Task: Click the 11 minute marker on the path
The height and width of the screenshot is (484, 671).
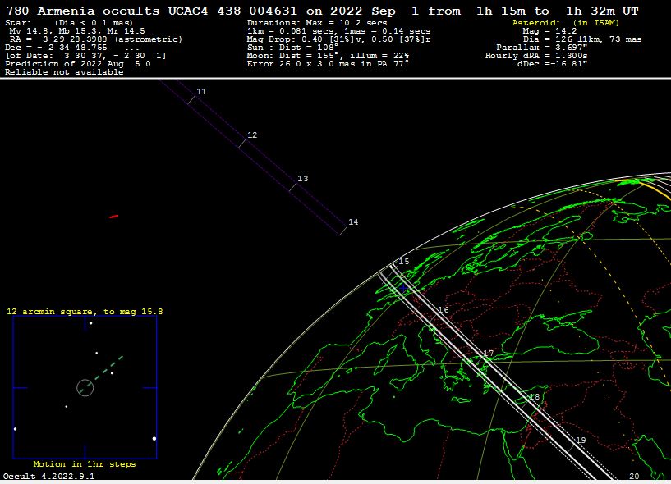Action: click(x=200, y=91)
